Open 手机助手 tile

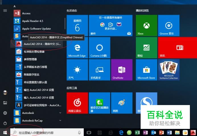(x=100, y=70)
